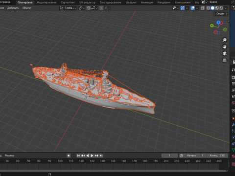Jump to the previous keyframe
Screen dimensions: 235x176
tap(83, 155)
